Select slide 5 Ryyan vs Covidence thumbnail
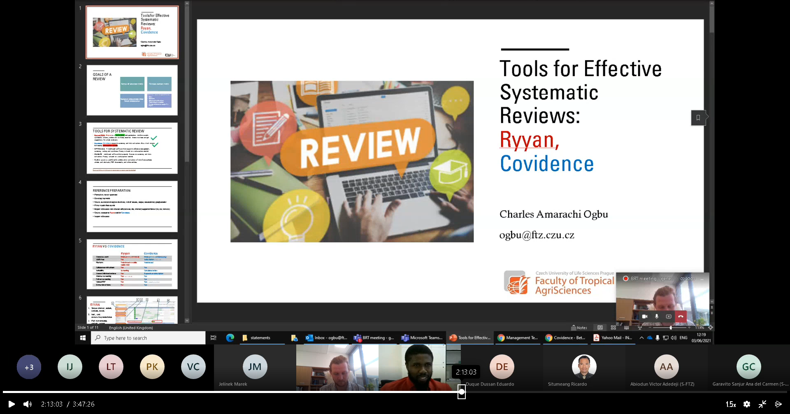The height and width of the screenshot is (414, 790). click(132, 264)
